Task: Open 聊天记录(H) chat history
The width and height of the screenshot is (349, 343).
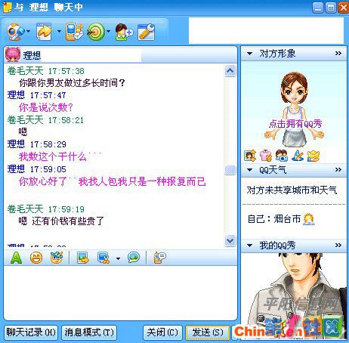Action: point(31,332)
